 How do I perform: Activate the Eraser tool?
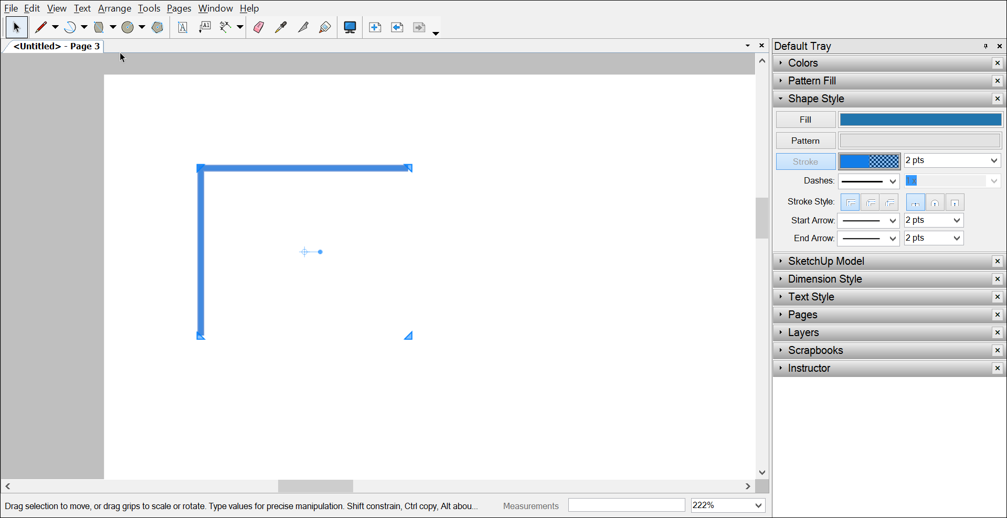point(258,27)
